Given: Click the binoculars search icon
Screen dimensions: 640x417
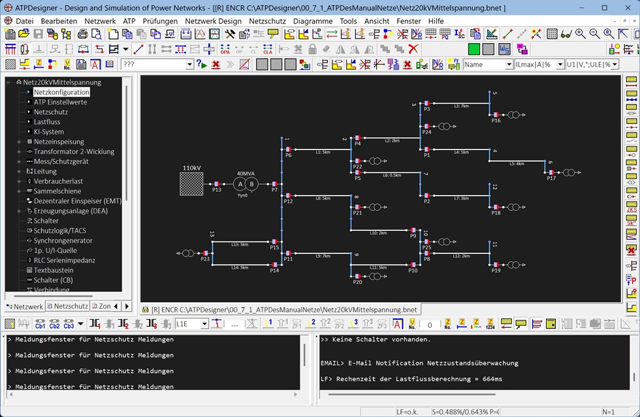Looking at the screenshot, I should click(x=566, y=34).
